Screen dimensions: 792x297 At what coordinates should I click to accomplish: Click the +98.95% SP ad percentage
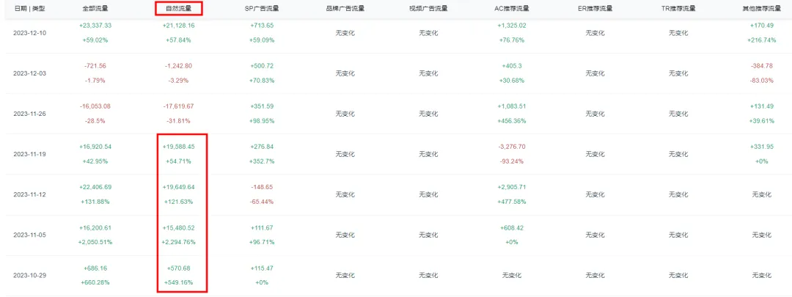262,121
